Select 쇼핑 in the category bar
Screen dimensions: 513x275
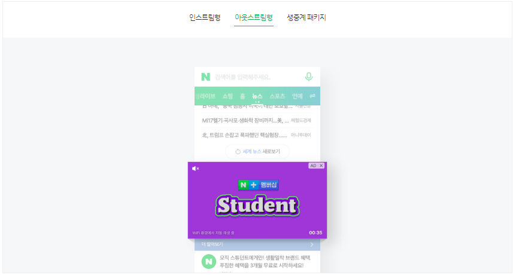[x=227, y=96]
